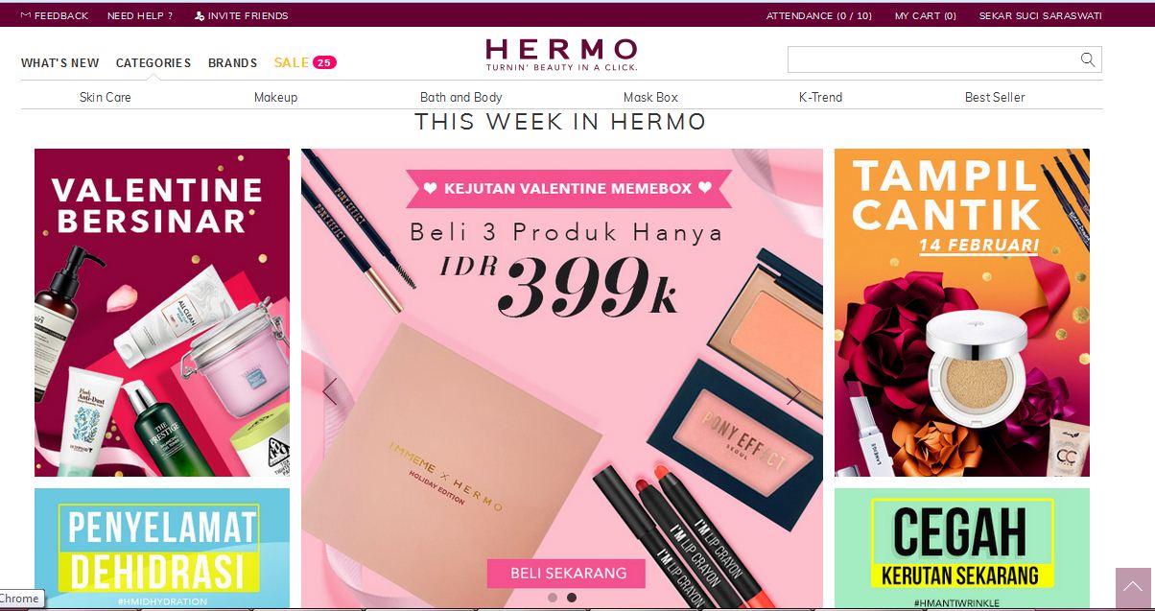Open the Sale badge showing 25
The image size is (1155, 611).
coord(324,62)
